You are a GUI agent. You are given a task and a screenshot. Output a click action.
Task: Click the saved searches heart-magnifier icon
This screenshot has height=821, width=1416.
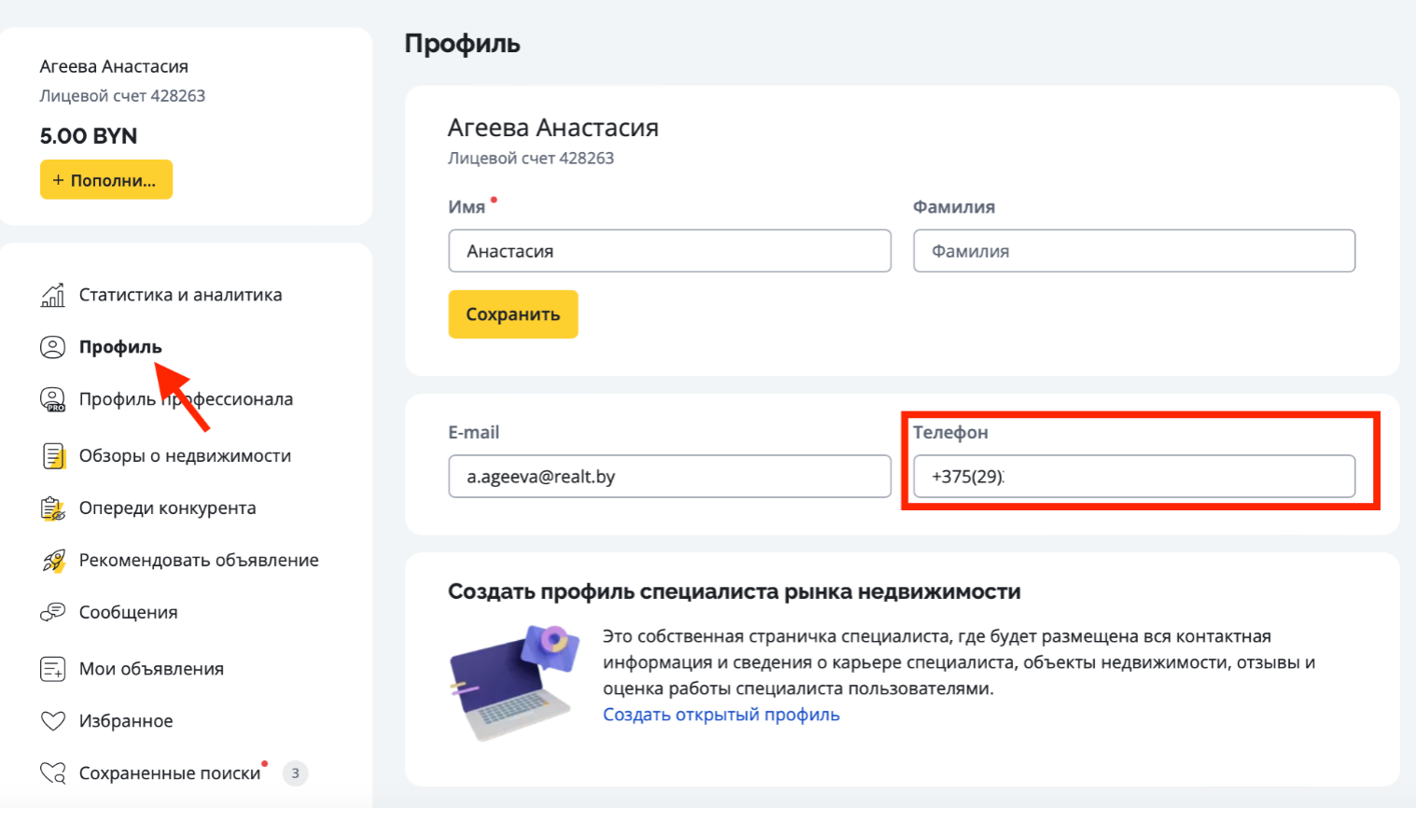pos(53,773)
